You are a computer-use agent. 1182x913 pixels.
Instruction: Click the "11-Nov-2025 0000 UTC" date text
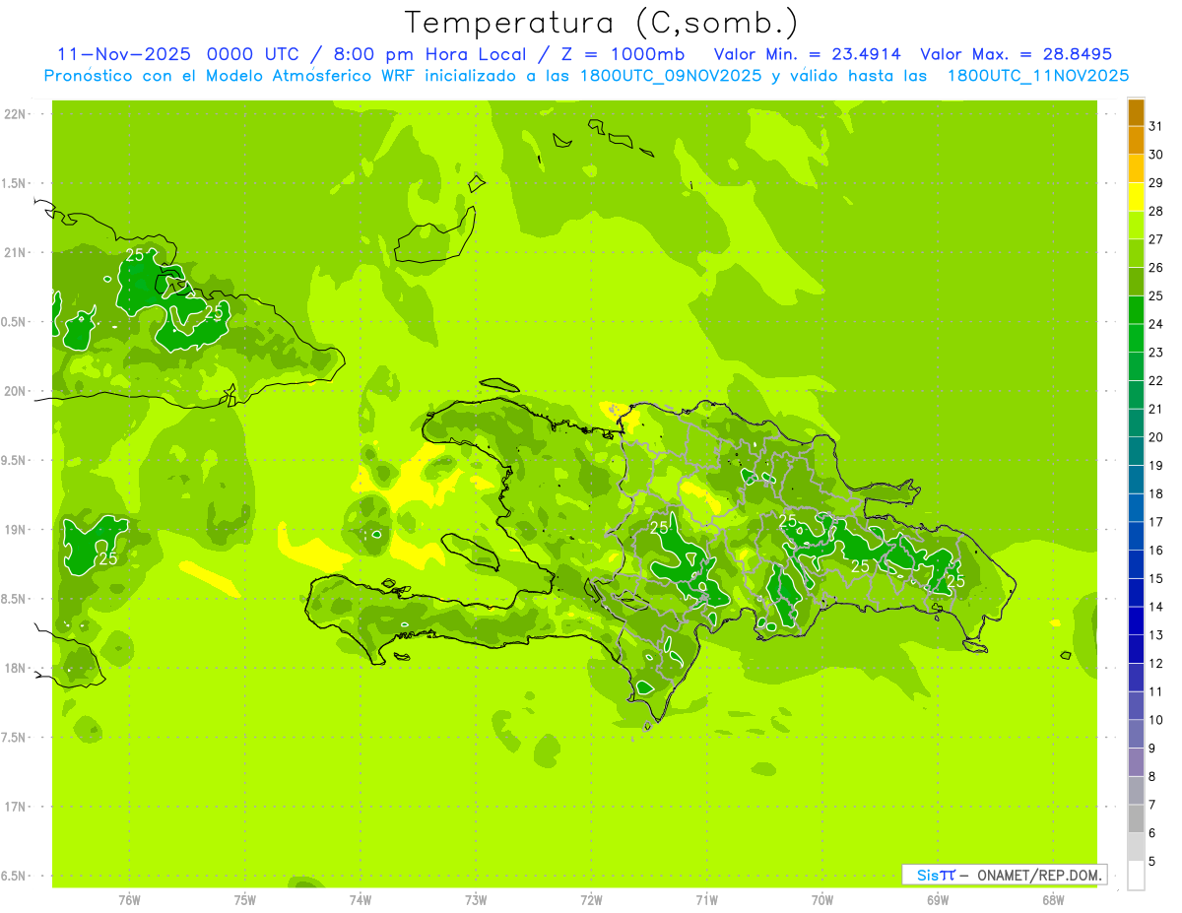(x=177, y=54)
